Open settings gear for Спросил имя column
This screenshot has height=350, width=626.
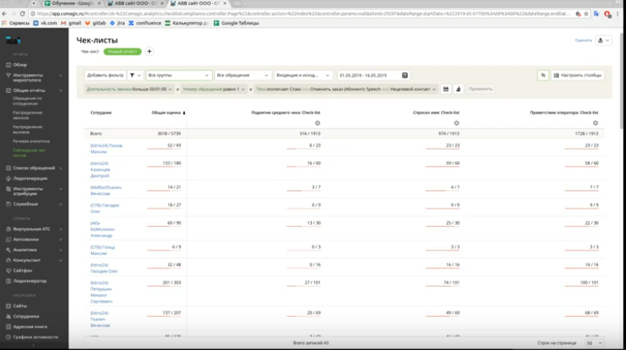456,123
